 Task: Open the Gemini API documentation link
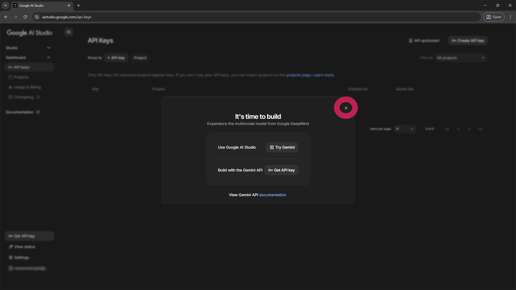pyautogui.click(x=273, y=195)
